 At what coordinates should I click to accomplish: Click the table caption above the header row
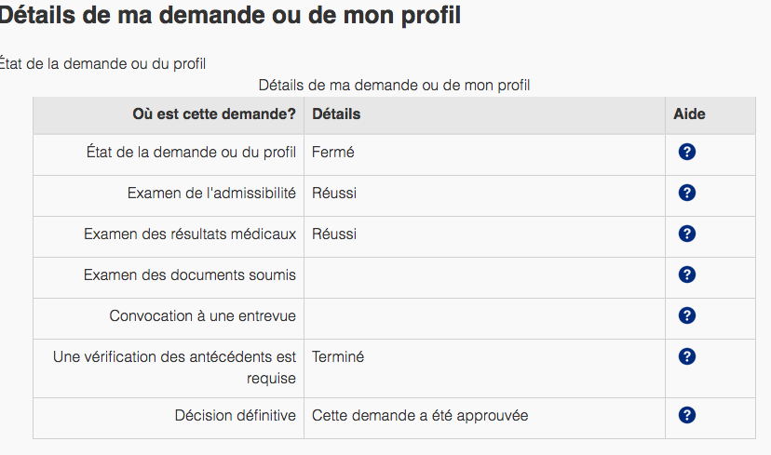(x=394, y=86)
